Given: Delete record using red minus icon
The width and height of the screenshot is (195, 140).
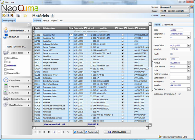Looking at the screenshot, I should tap(59, 132).
